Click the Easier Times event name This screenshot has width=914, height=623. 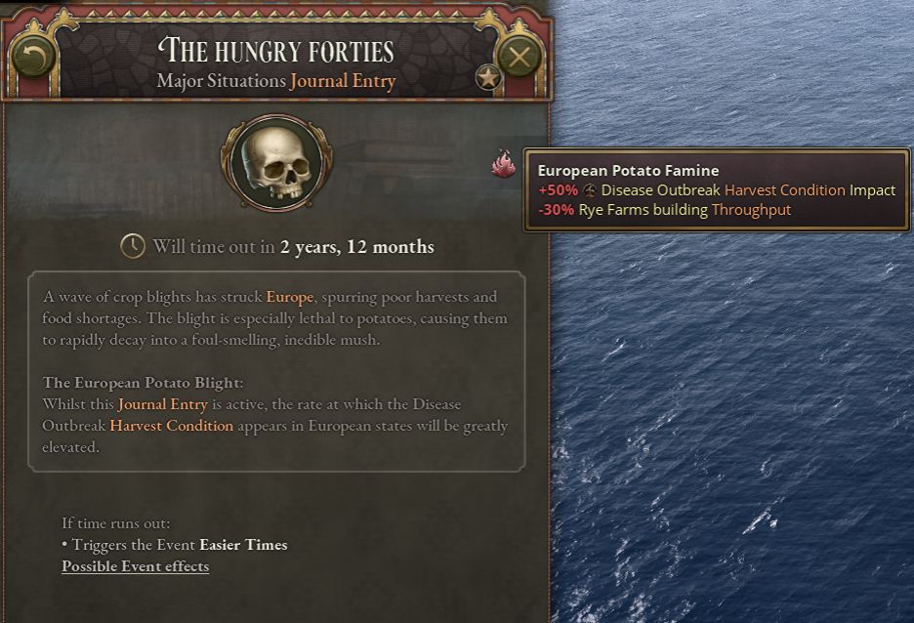[x=243, y=545]
